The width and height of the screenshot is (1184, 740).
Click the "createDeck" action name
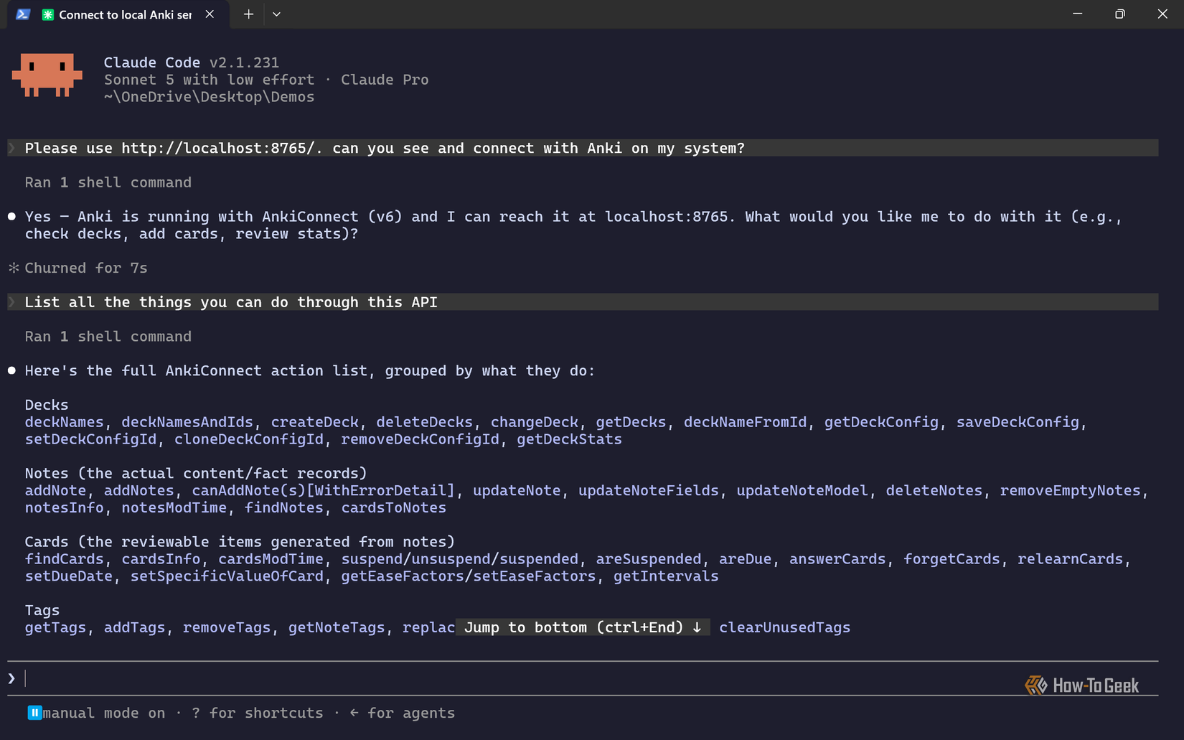tap(315, 422)
